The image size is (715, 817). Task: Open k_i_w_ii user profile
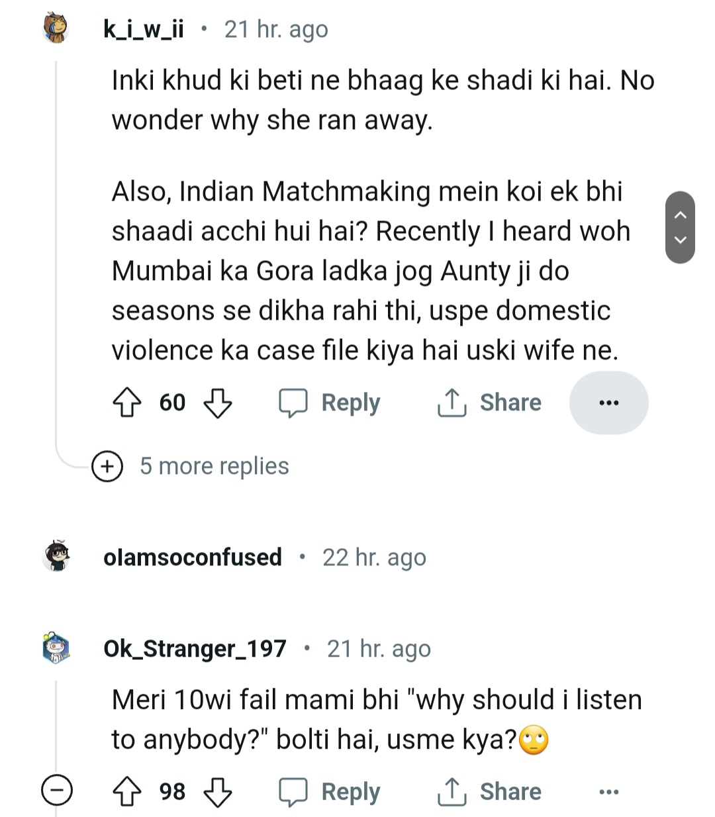point(144,29)
